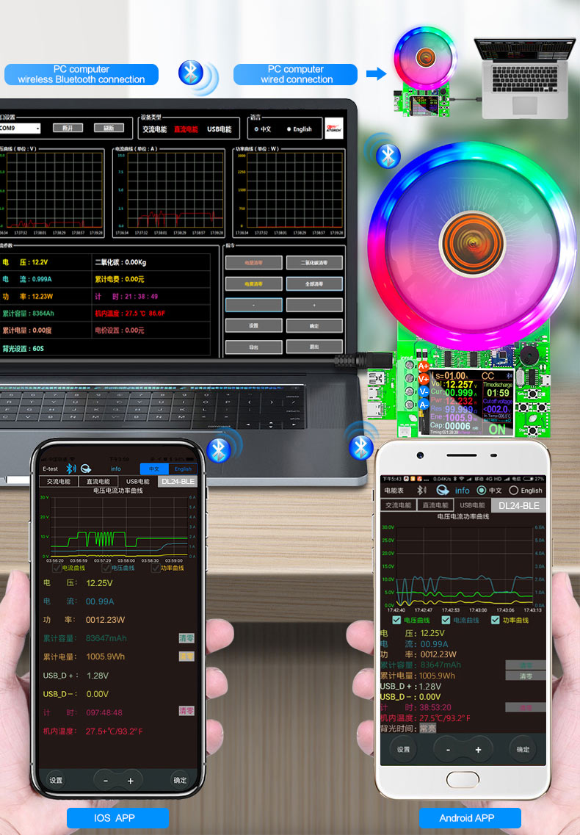
Task: Tap the minus icon on the Android bottom bar
Action: [x=449, y=749]
